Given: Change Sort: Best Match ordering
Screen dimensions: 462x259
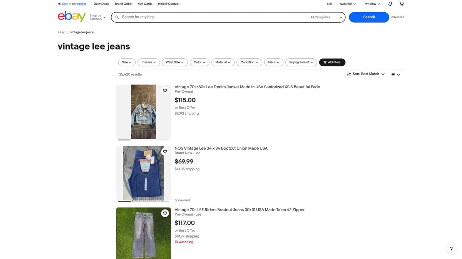Looking at the screenshot, I should click(x=365, y=74).
